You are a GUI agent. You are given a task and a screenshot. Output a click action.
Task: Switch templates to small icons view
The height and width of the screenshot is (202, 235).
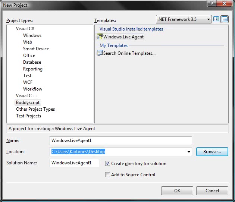[x=225, y=19]
